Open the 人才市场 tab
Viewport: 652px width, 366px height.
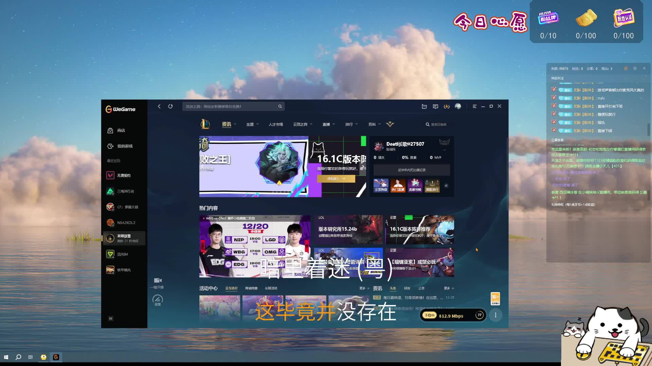[276, 124]
